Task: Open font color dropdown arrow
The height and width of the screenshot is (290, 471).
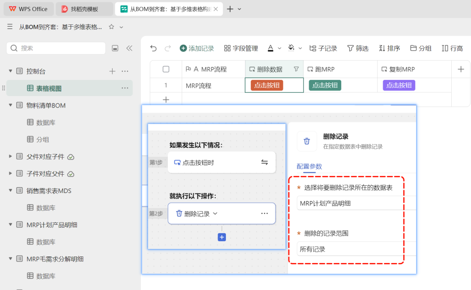Action: [279, 48]
